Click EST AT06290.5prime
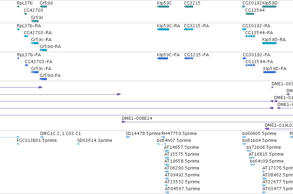The width and height of the screenshot is (293, 194). coord(167,172)
